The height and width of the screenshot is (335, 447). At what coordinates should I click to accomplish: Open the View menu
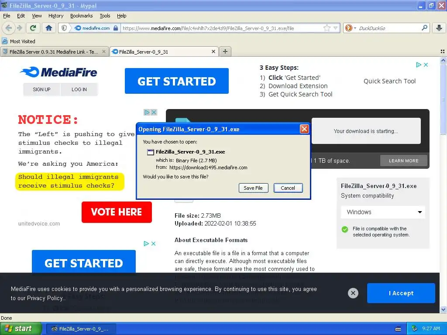(37, 16)
